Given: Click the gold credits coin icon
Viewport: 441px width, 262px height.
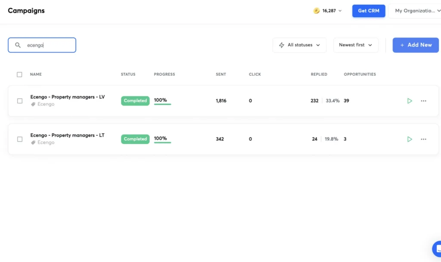Looking at the screenshot, I should click(317, 11).
